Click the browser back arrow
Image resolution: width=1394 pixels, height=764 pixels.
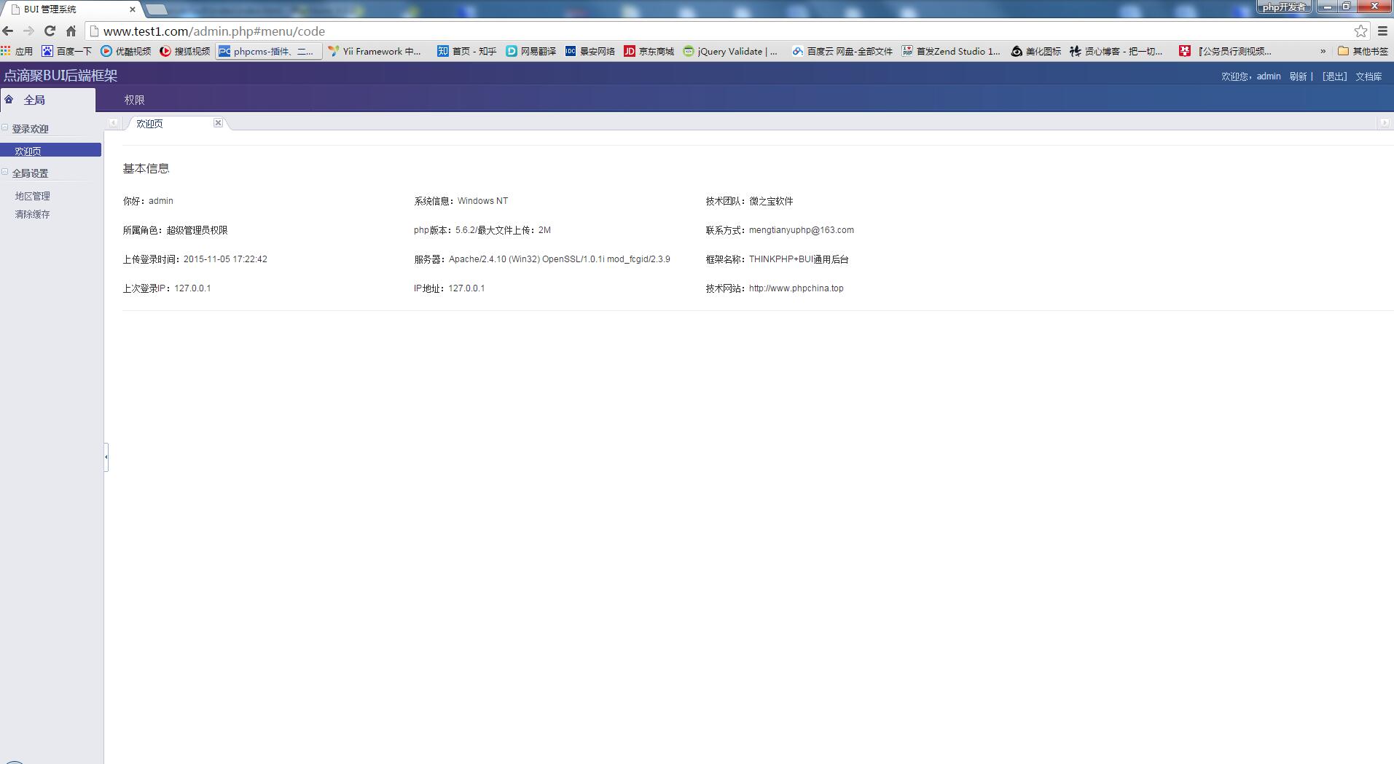(x=8, y=31)
